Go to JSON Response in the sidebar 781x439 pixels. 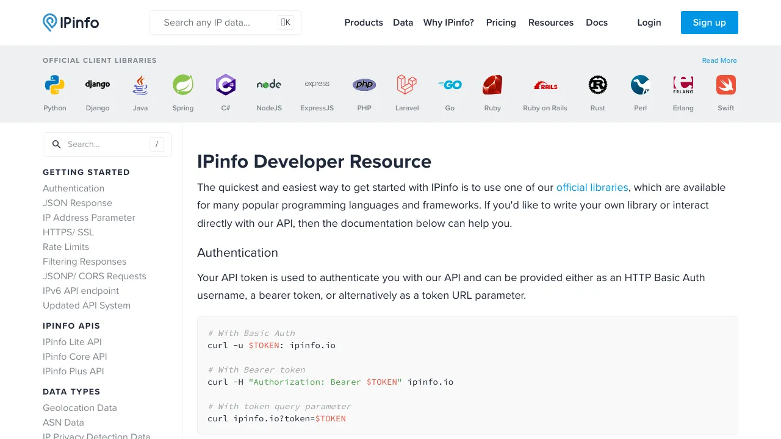[x=77, y=203]
